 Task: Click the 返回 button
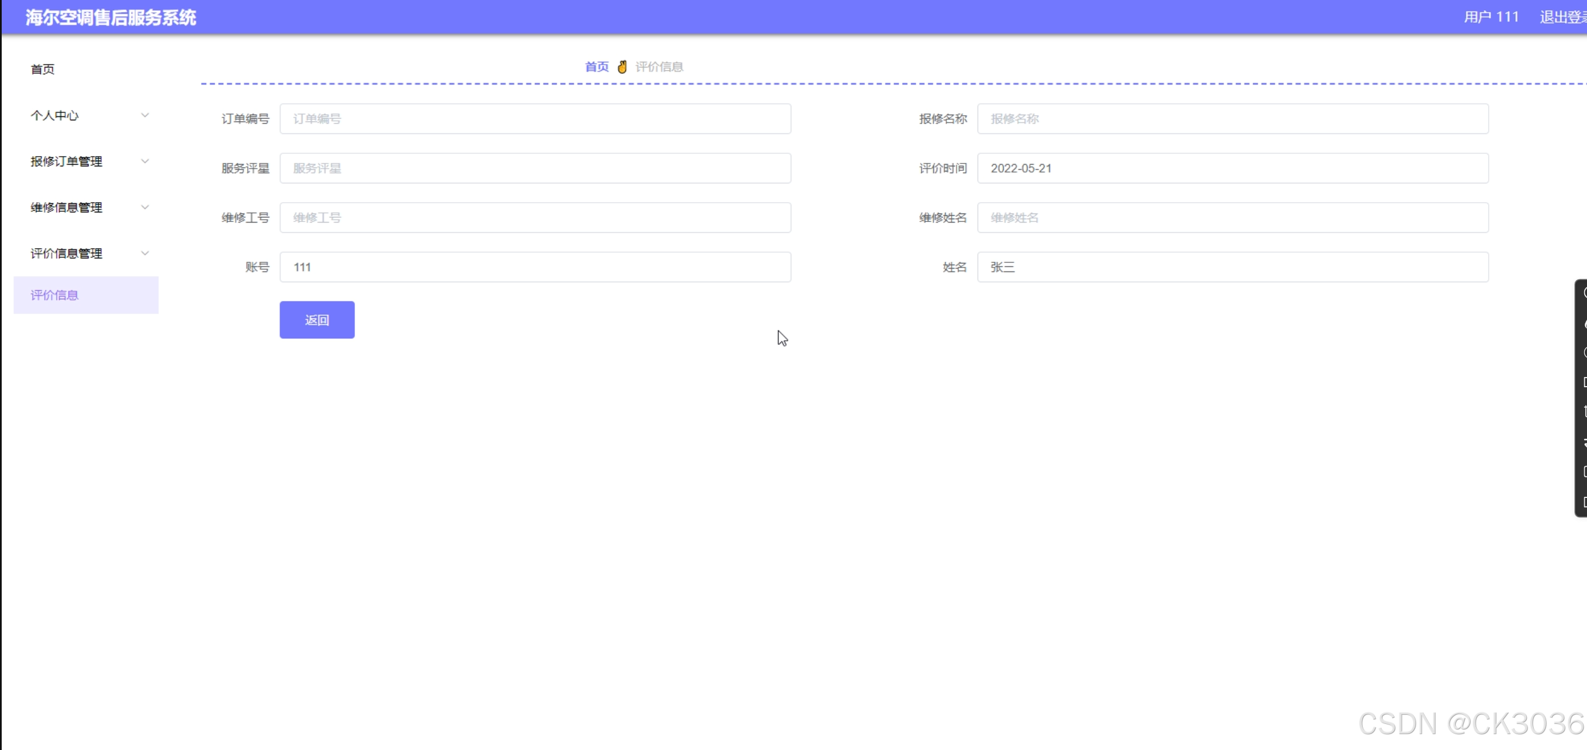pos(316,320)
